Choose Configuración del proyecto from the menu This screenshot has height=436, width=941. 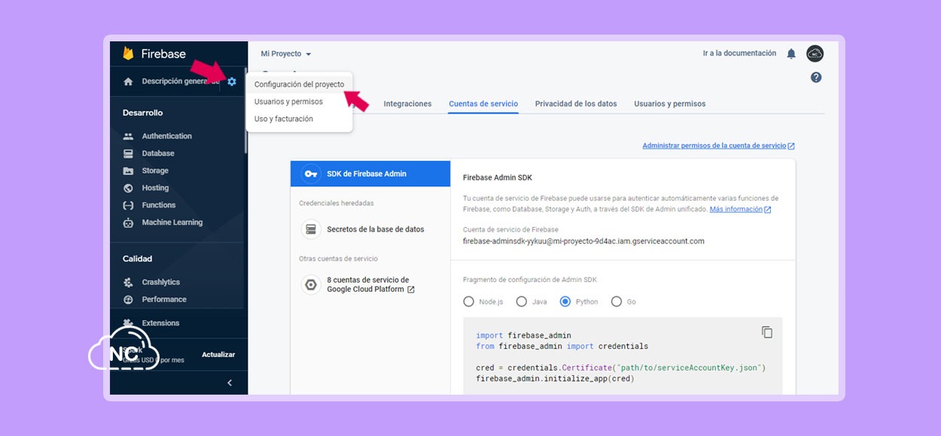(300, 84)
